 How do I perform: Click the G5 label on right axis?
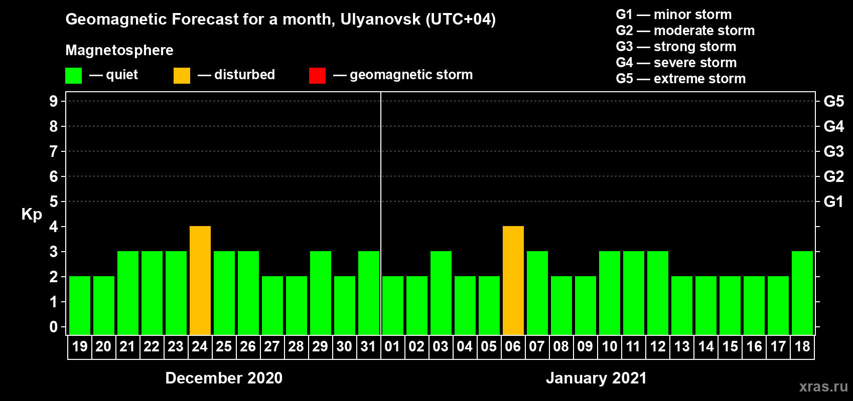833,101
